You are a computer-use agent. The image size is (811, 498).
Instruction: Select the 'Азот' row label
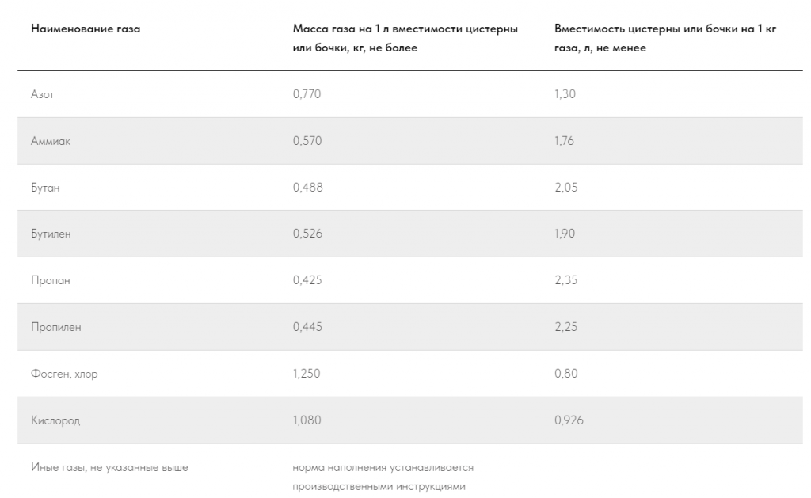pos(43,94)
